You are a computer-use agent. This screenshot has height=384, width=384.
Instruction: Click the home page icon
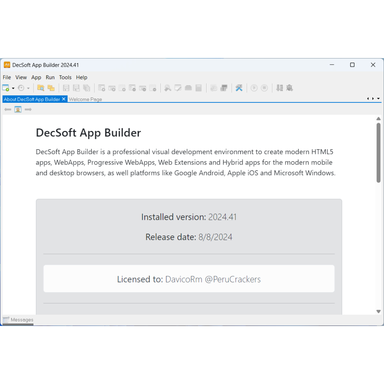(x=18, y=109)
